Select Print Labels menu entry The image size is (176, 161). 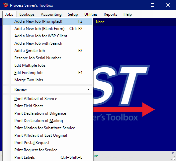tap(48, 157)
